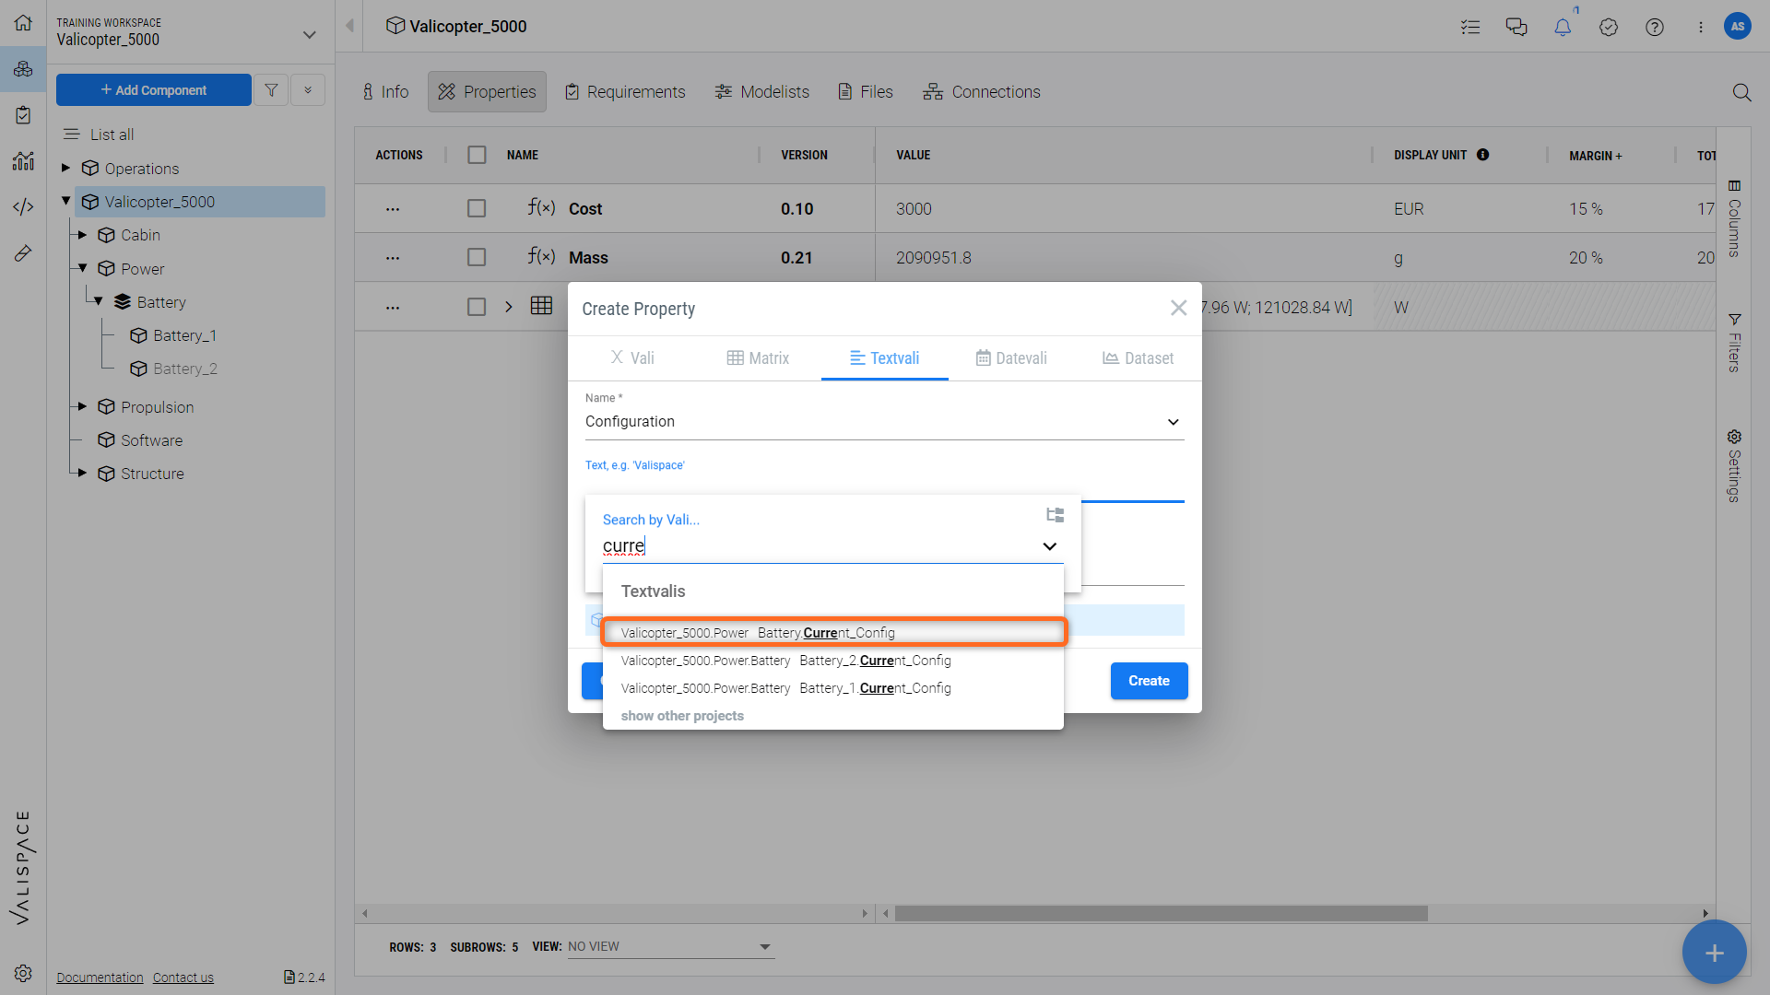Collapse the Valicopter_5000 tree node
Viewport: 1770px width, 995px height.
pyautogui.click(x=65, y=201)
